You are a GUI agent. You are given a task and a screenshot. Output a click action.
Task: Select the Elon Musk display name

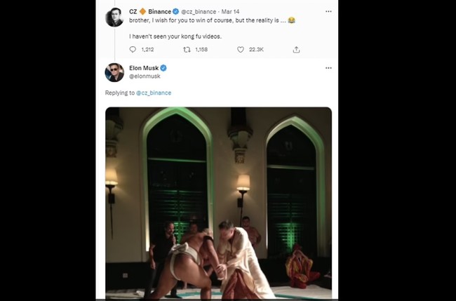145,68
